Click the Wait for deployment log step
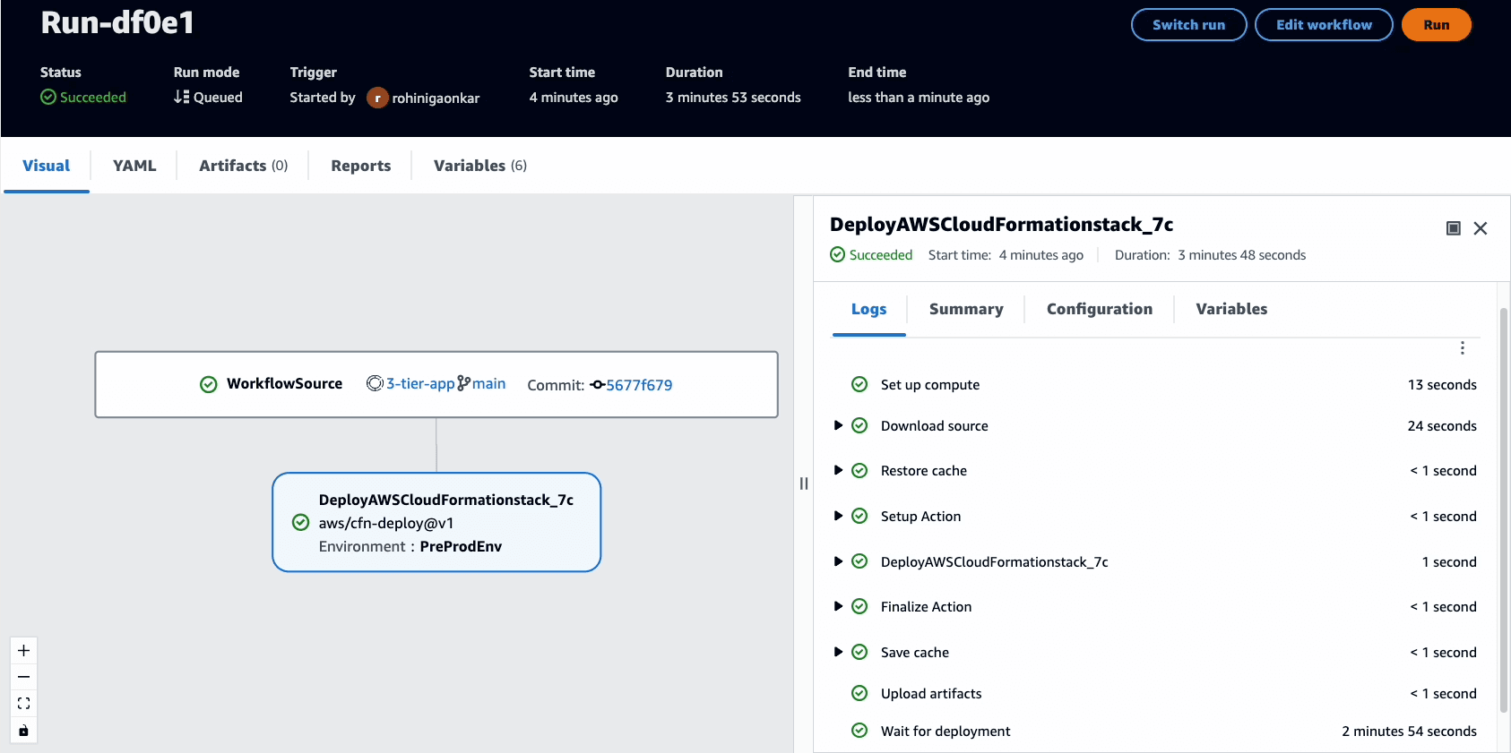Screen dimensions: 1511x753 pos(1162,731)
